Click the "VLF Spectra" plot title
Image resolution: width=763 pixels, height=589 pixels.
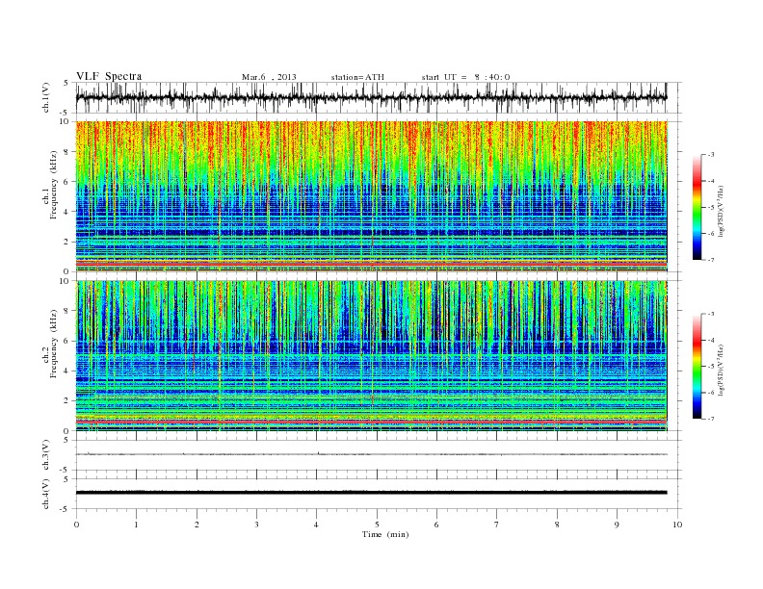coord(109,76)
